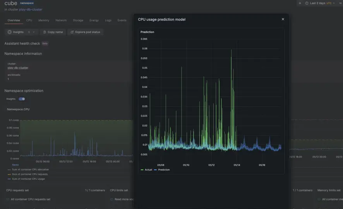343x209 pixels.
Task: Click the Copy name button
Action: [x=53, y=32]
